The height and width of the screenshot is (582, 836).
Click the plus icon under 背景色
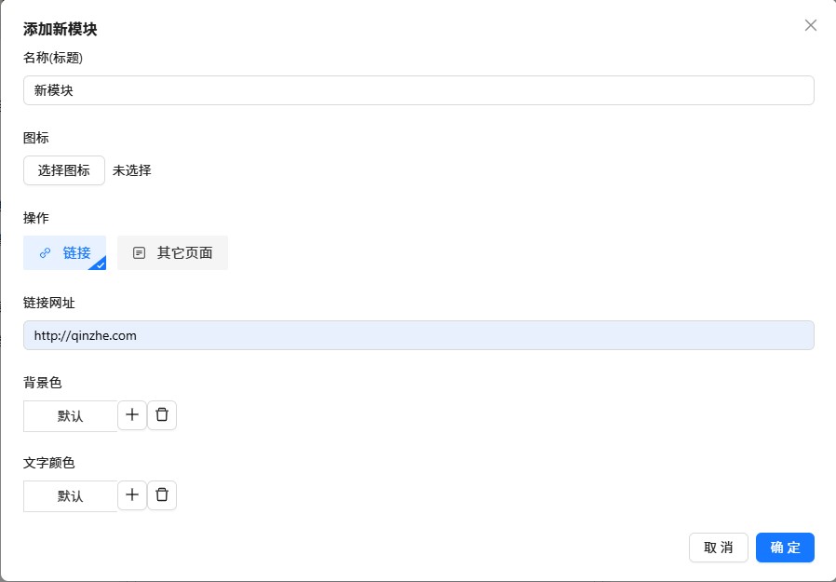tap(132, 415)
